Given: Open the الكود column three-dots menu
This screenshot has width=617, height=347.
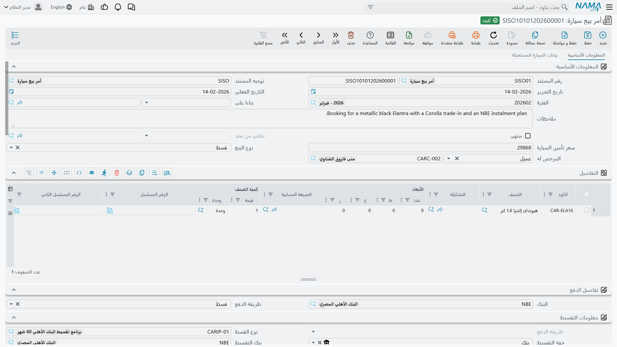Looking at the screenshot, I should coord(544,194).
